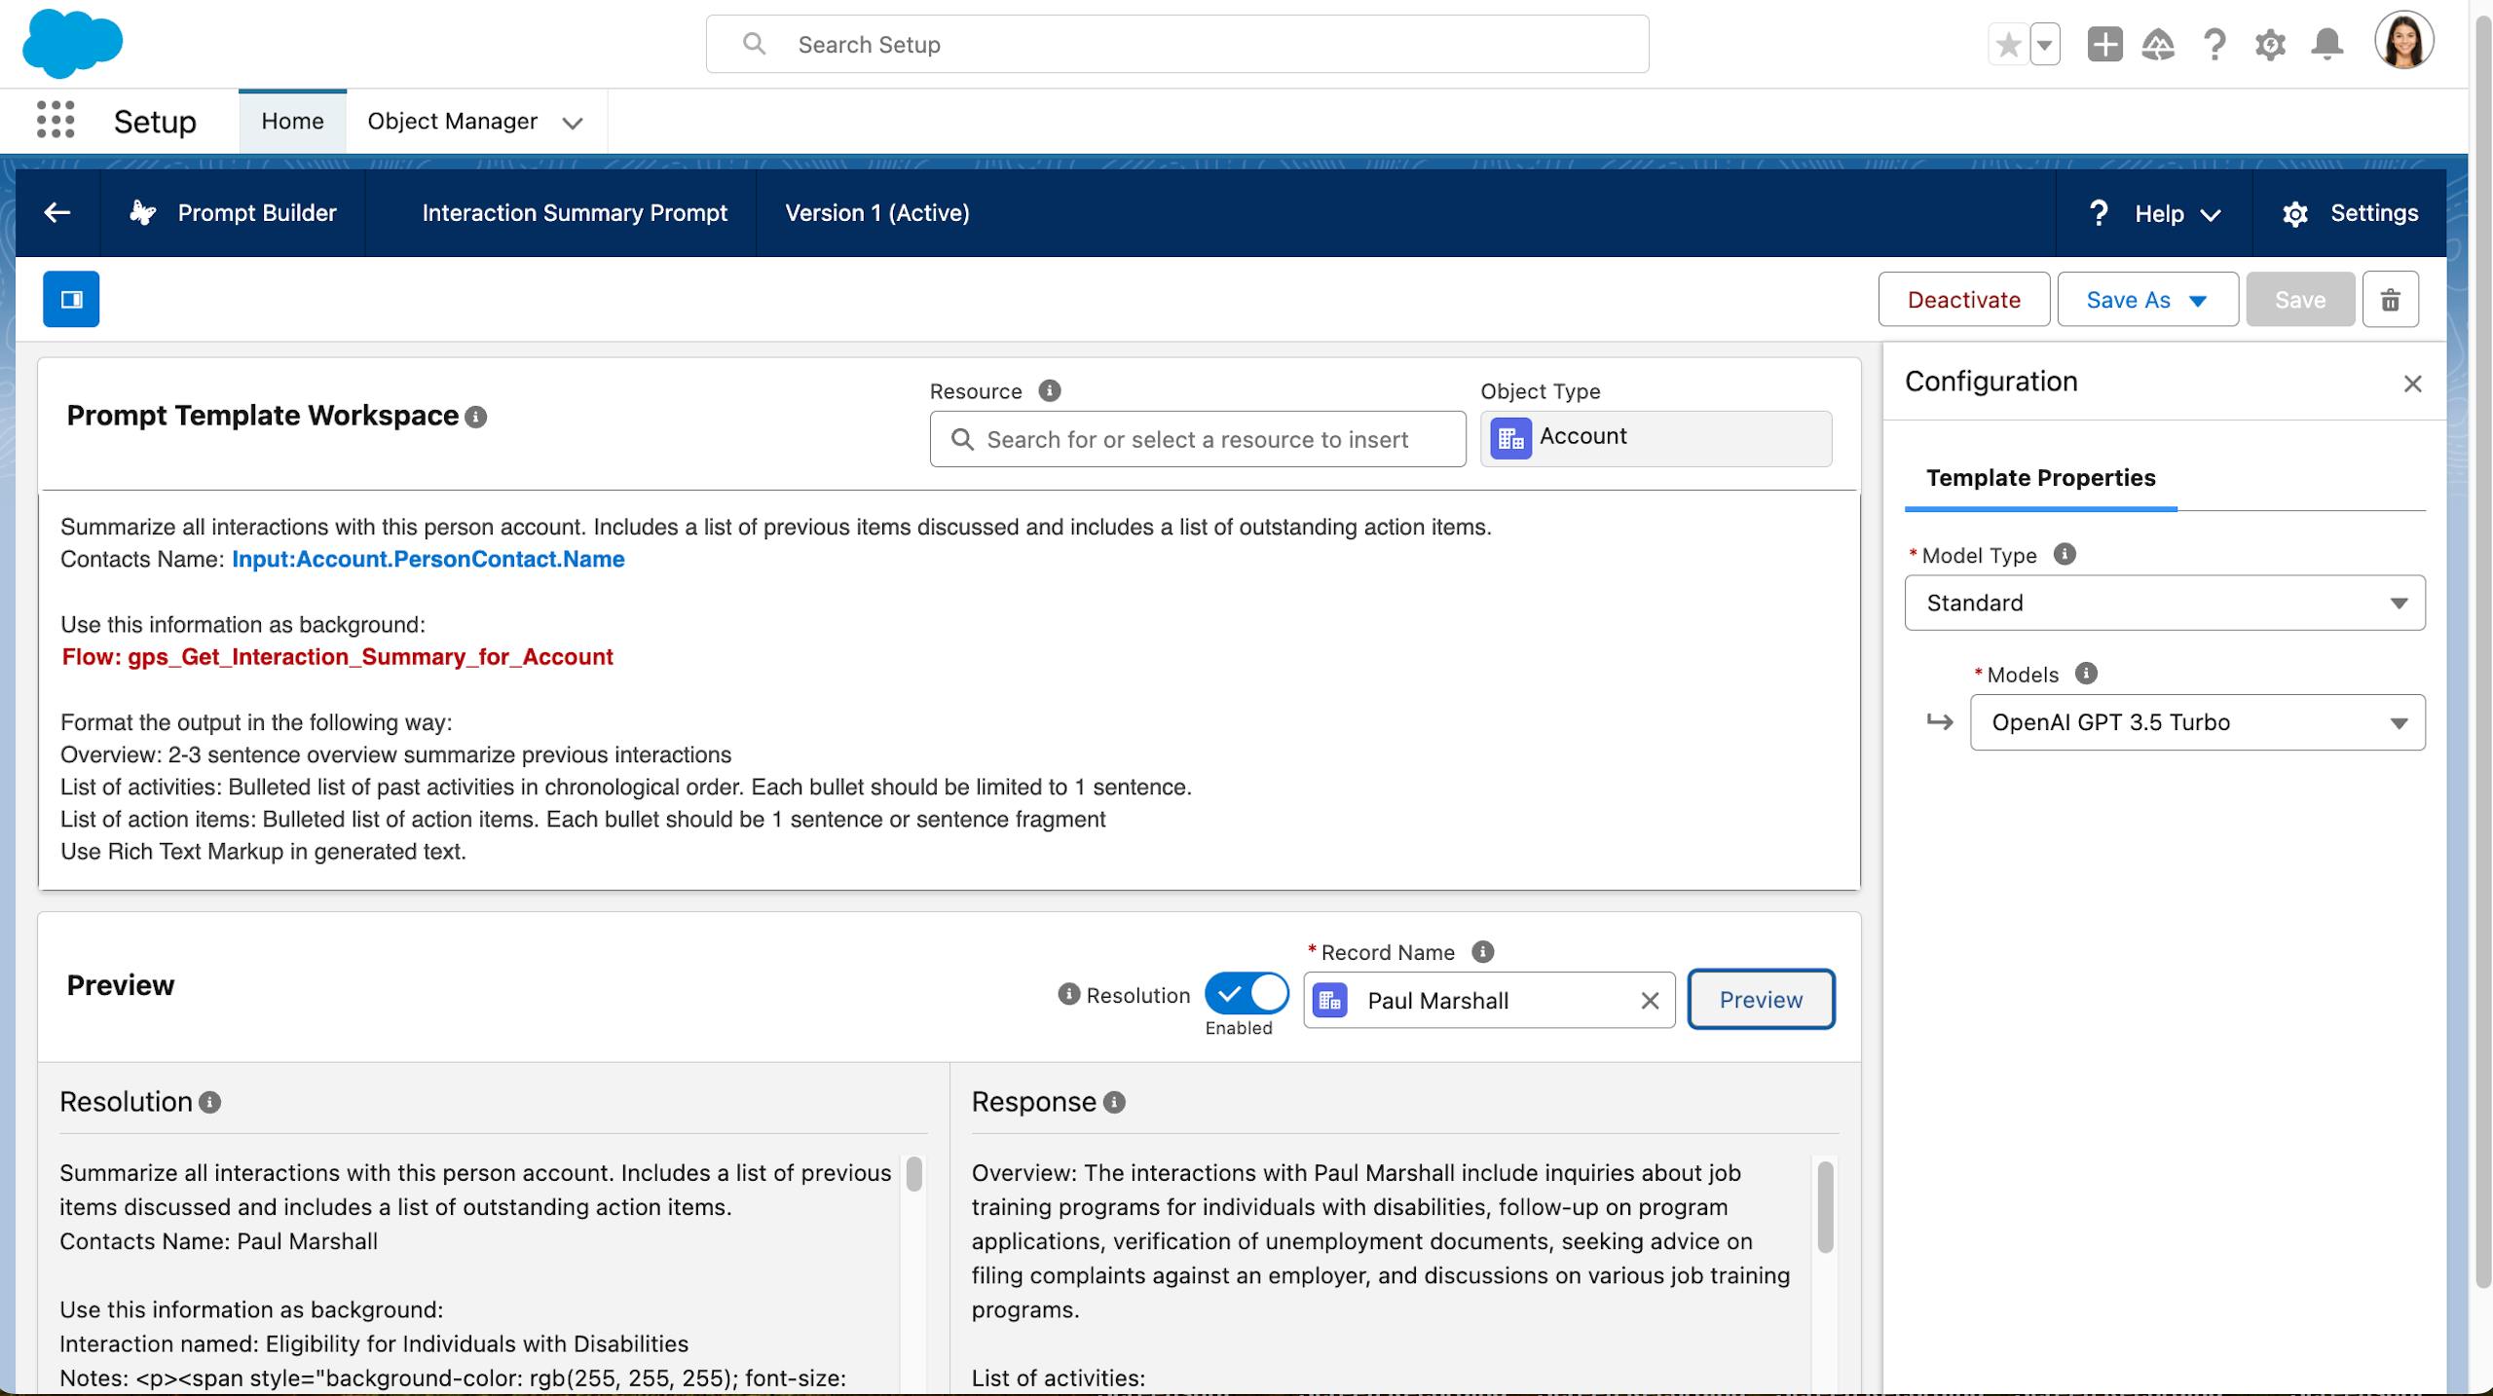Screen dimensions: 2493x1396
Task: Disable the Resolution toggle
Action: [1246, 994]
